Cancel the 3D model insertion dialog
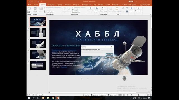This screenshot has width=179, height=100. click(109, 54)
